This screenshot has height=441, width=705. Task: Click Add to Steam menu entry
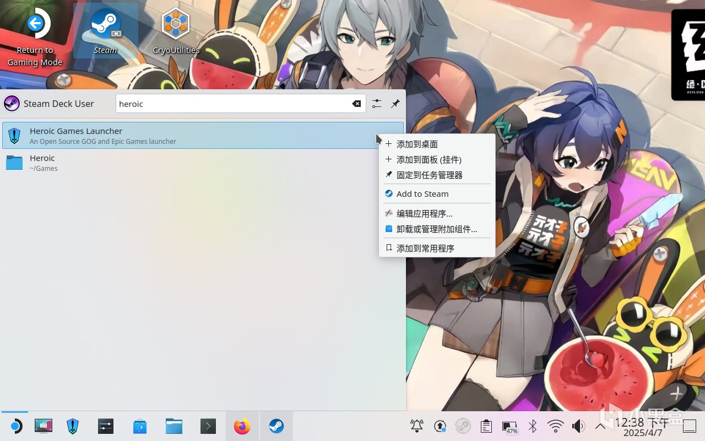pyautogui.click(x=437, y=194)
